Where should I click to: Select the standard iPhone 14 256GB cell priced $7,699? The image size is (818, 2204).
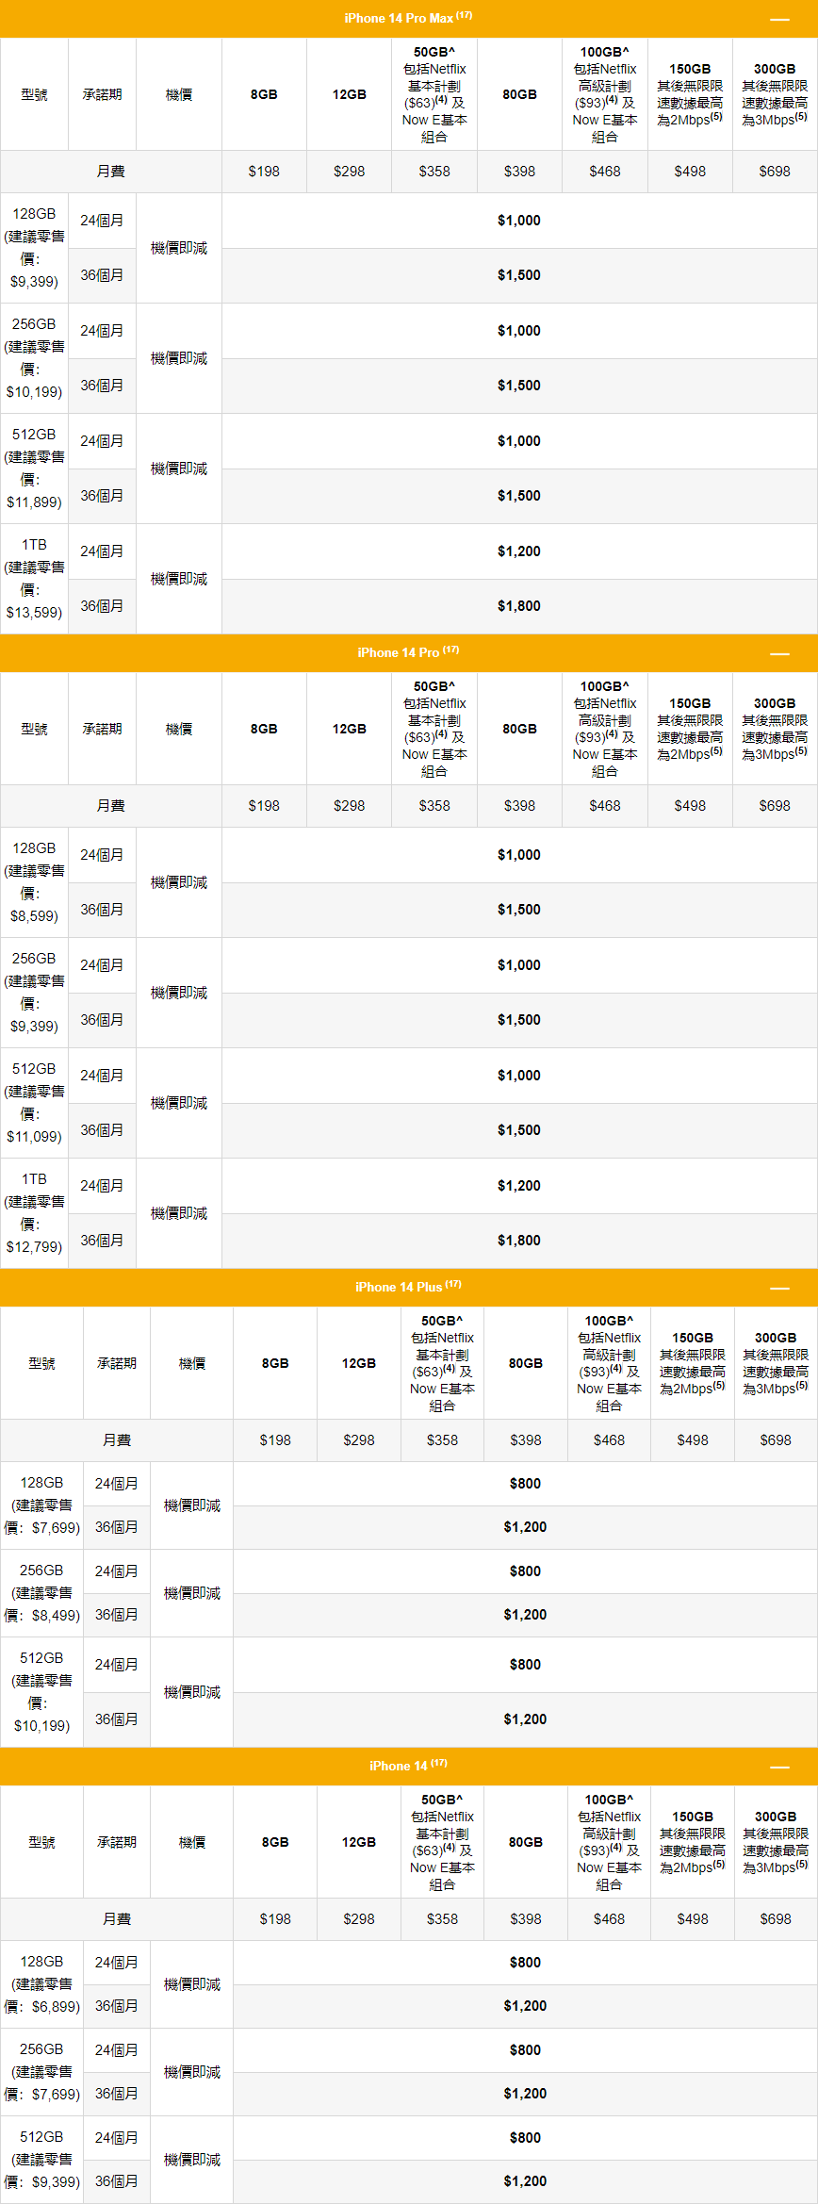coord(41,2072)
